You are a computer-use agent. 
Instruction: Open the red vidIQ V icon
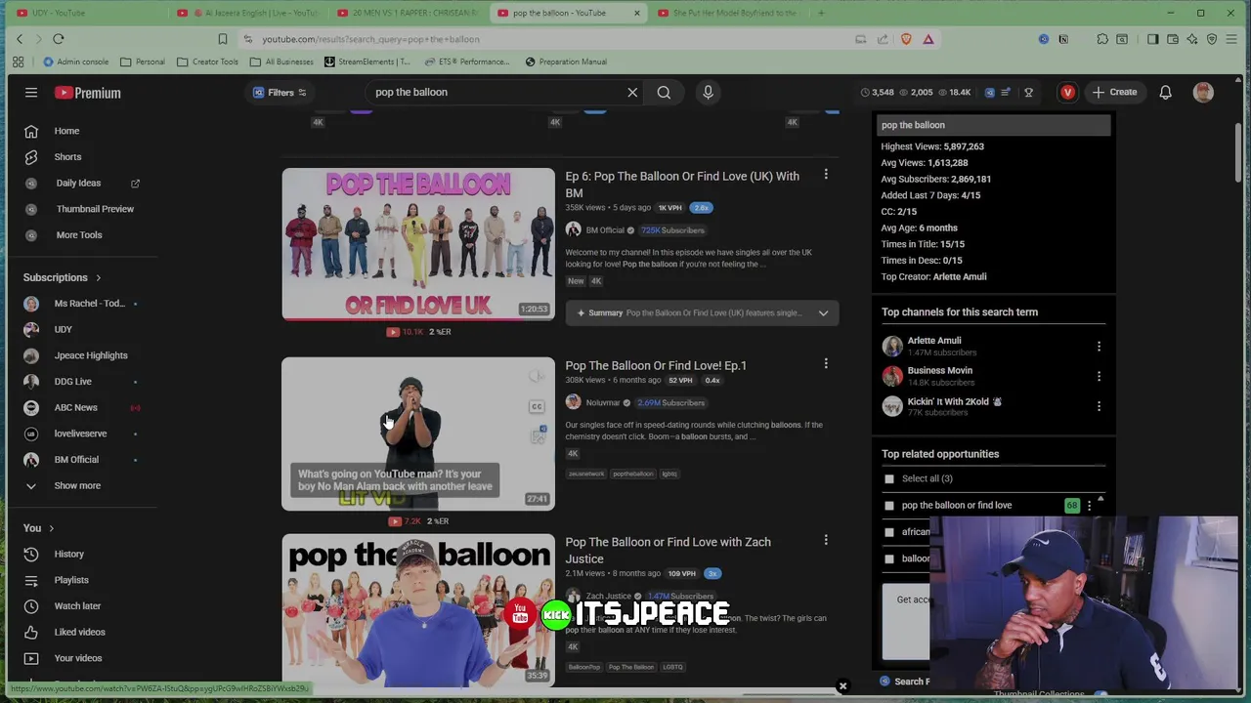[1067, 93]
